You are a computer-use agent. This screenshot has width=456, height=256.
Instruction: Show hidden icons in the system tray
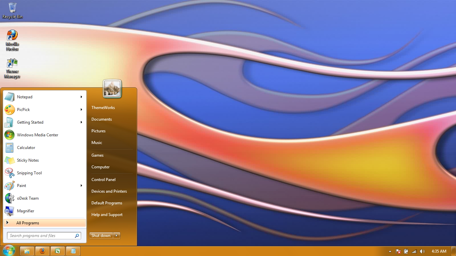click(x=390, y=251)
